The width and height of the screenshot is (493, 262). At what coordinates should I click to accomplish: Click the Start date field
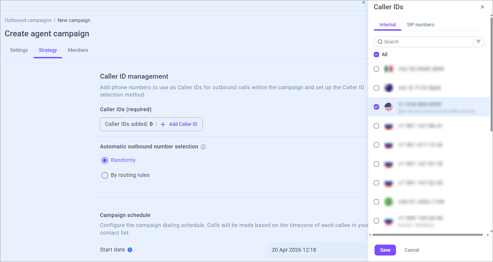(x=316, y=250)
